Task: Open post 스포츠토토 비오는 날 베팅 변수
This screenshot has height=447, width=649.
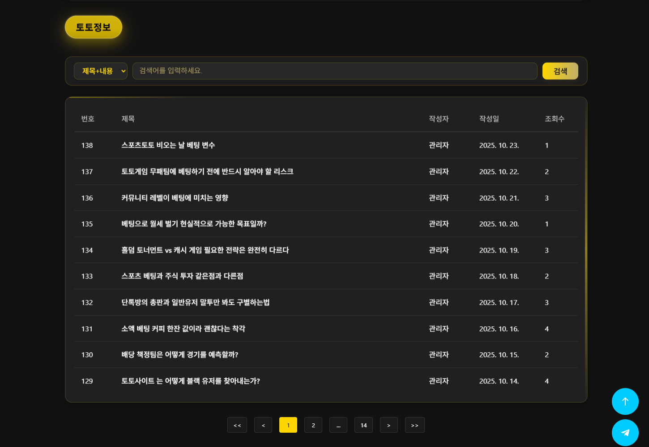Action: 168,145
